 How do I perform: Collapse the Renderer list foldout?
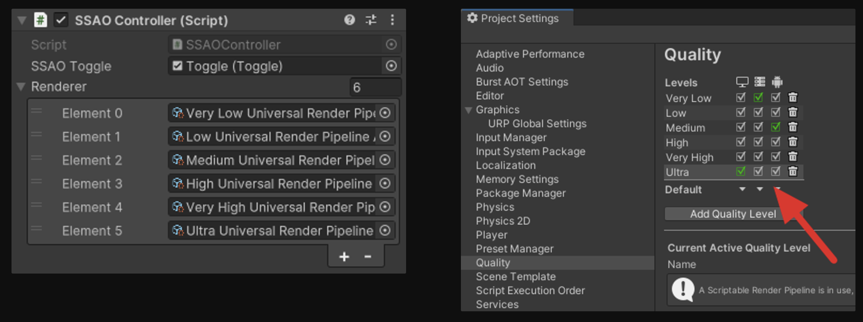(x=21, y=87)
